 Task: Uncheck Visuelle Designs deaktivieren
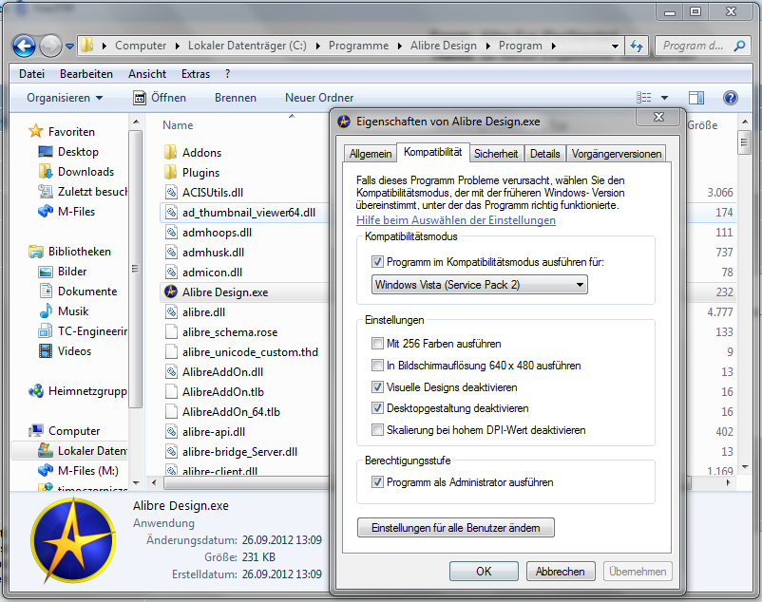coord(377,386)
